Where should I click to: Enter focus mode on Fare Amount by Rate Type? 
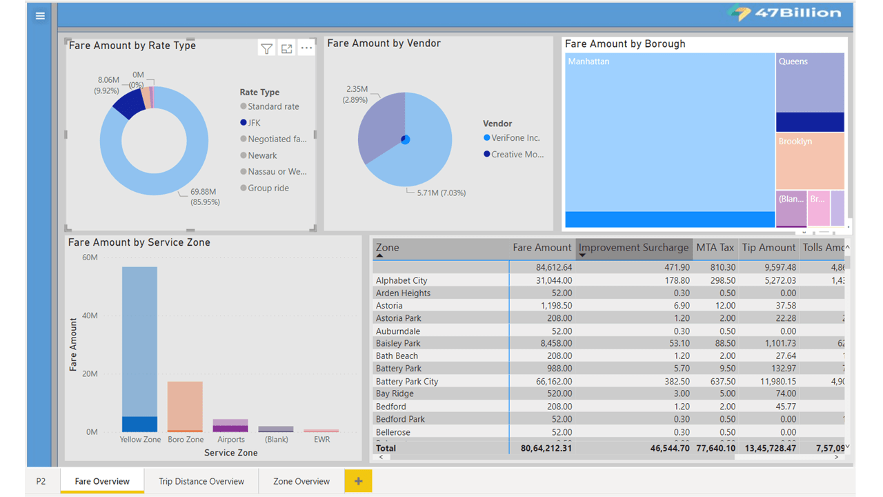[x=286, y=48]
